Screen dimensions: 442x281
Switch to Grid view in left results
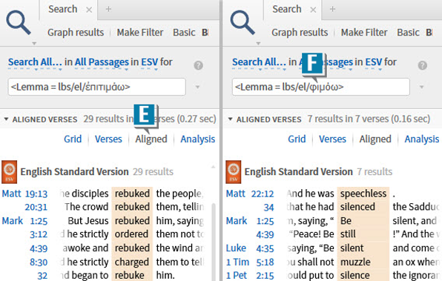(73, 139)
